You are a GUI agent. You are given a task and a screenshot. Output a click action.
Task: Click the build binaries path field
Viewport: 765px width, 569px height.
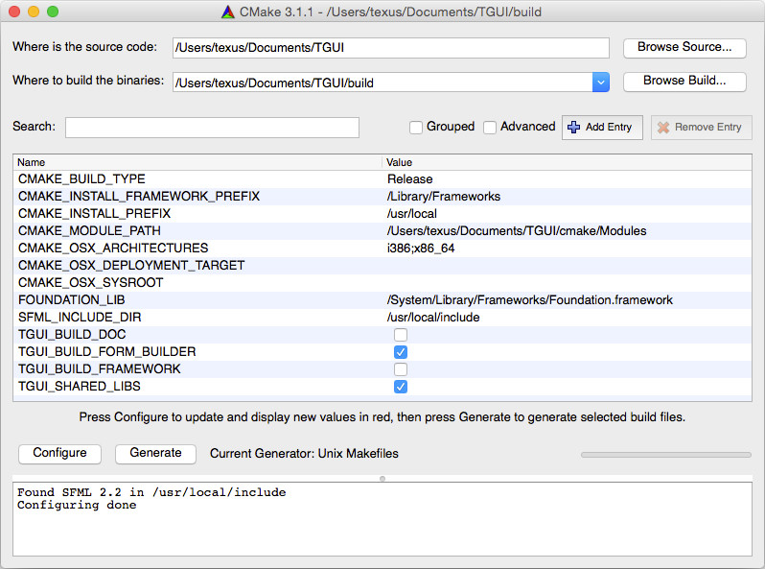383,83
